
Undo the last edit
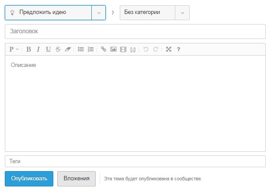pos(146,49)
